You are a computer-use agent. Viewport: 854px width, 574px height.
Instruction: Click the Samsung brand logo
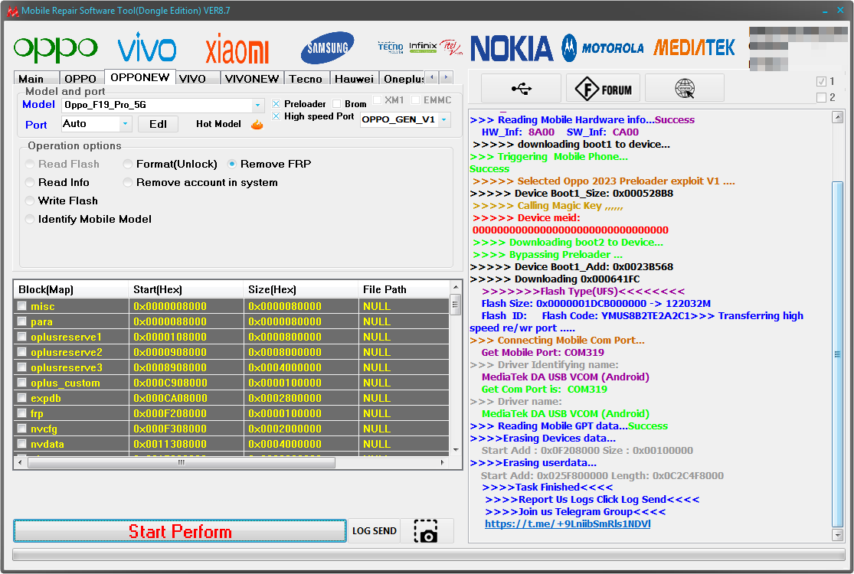point(327,48)
